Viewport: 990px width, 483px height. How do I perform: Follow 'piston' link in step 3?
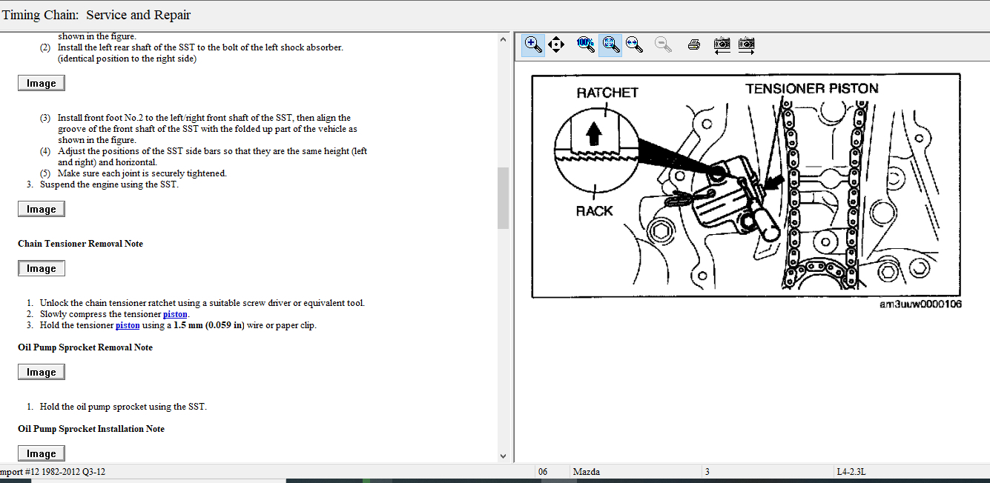tap(128, 325)
